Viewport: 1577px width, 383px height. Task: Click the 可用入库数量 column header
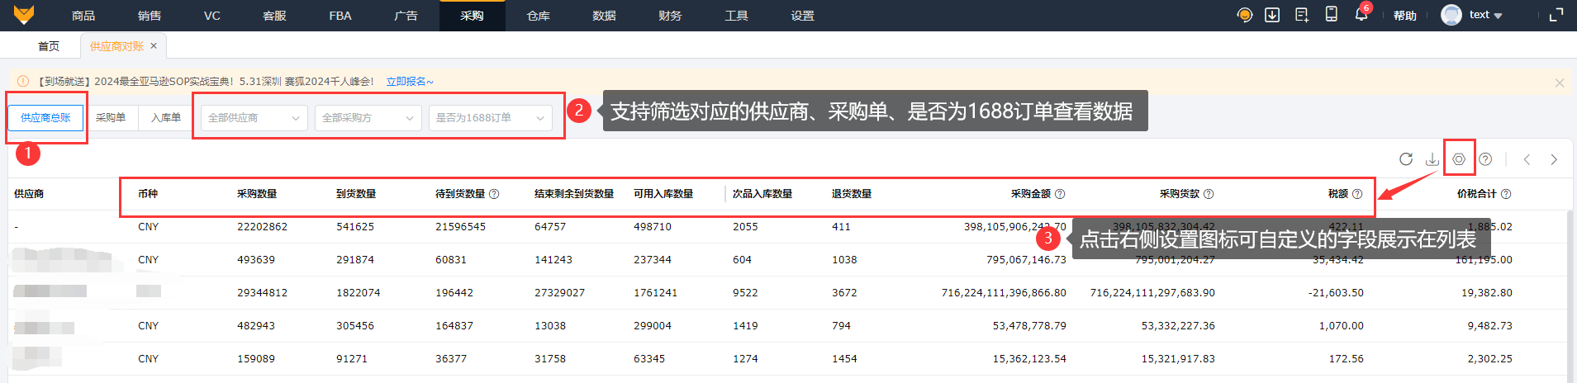663,194
